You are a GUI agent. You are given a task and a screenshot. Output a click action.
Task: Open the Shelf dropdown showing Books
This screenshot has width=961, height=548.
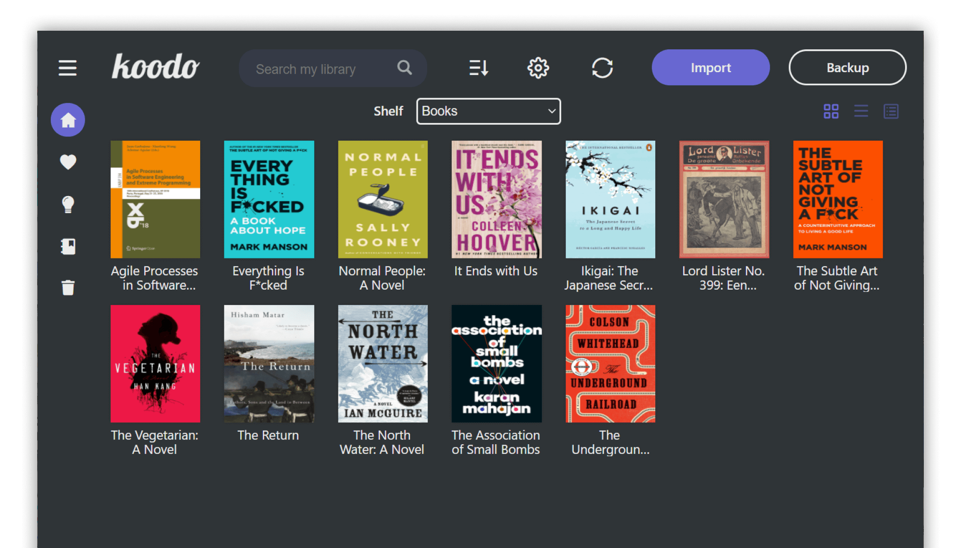pyautogui.click(x=488, y=111)
